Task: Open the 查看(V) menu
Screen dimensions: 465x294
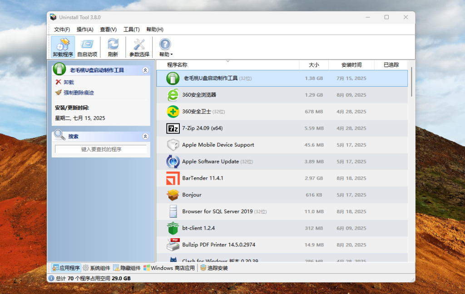Action: tap(108, 29)
